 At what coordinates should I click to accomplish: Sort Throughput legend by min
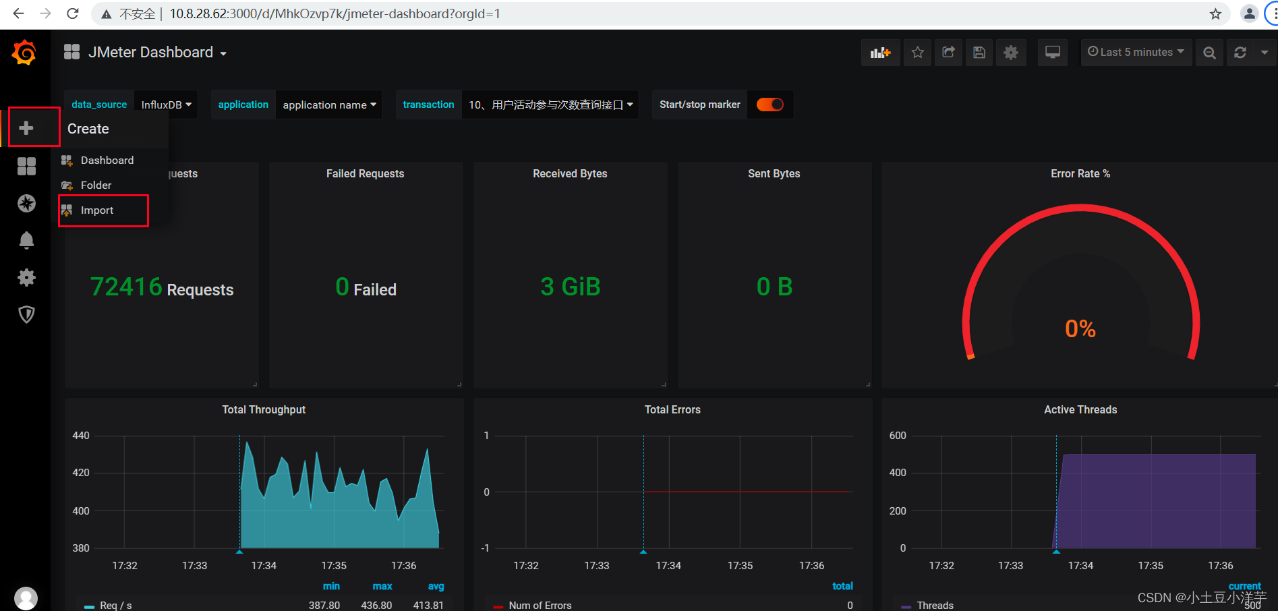[x=331, y=586]
